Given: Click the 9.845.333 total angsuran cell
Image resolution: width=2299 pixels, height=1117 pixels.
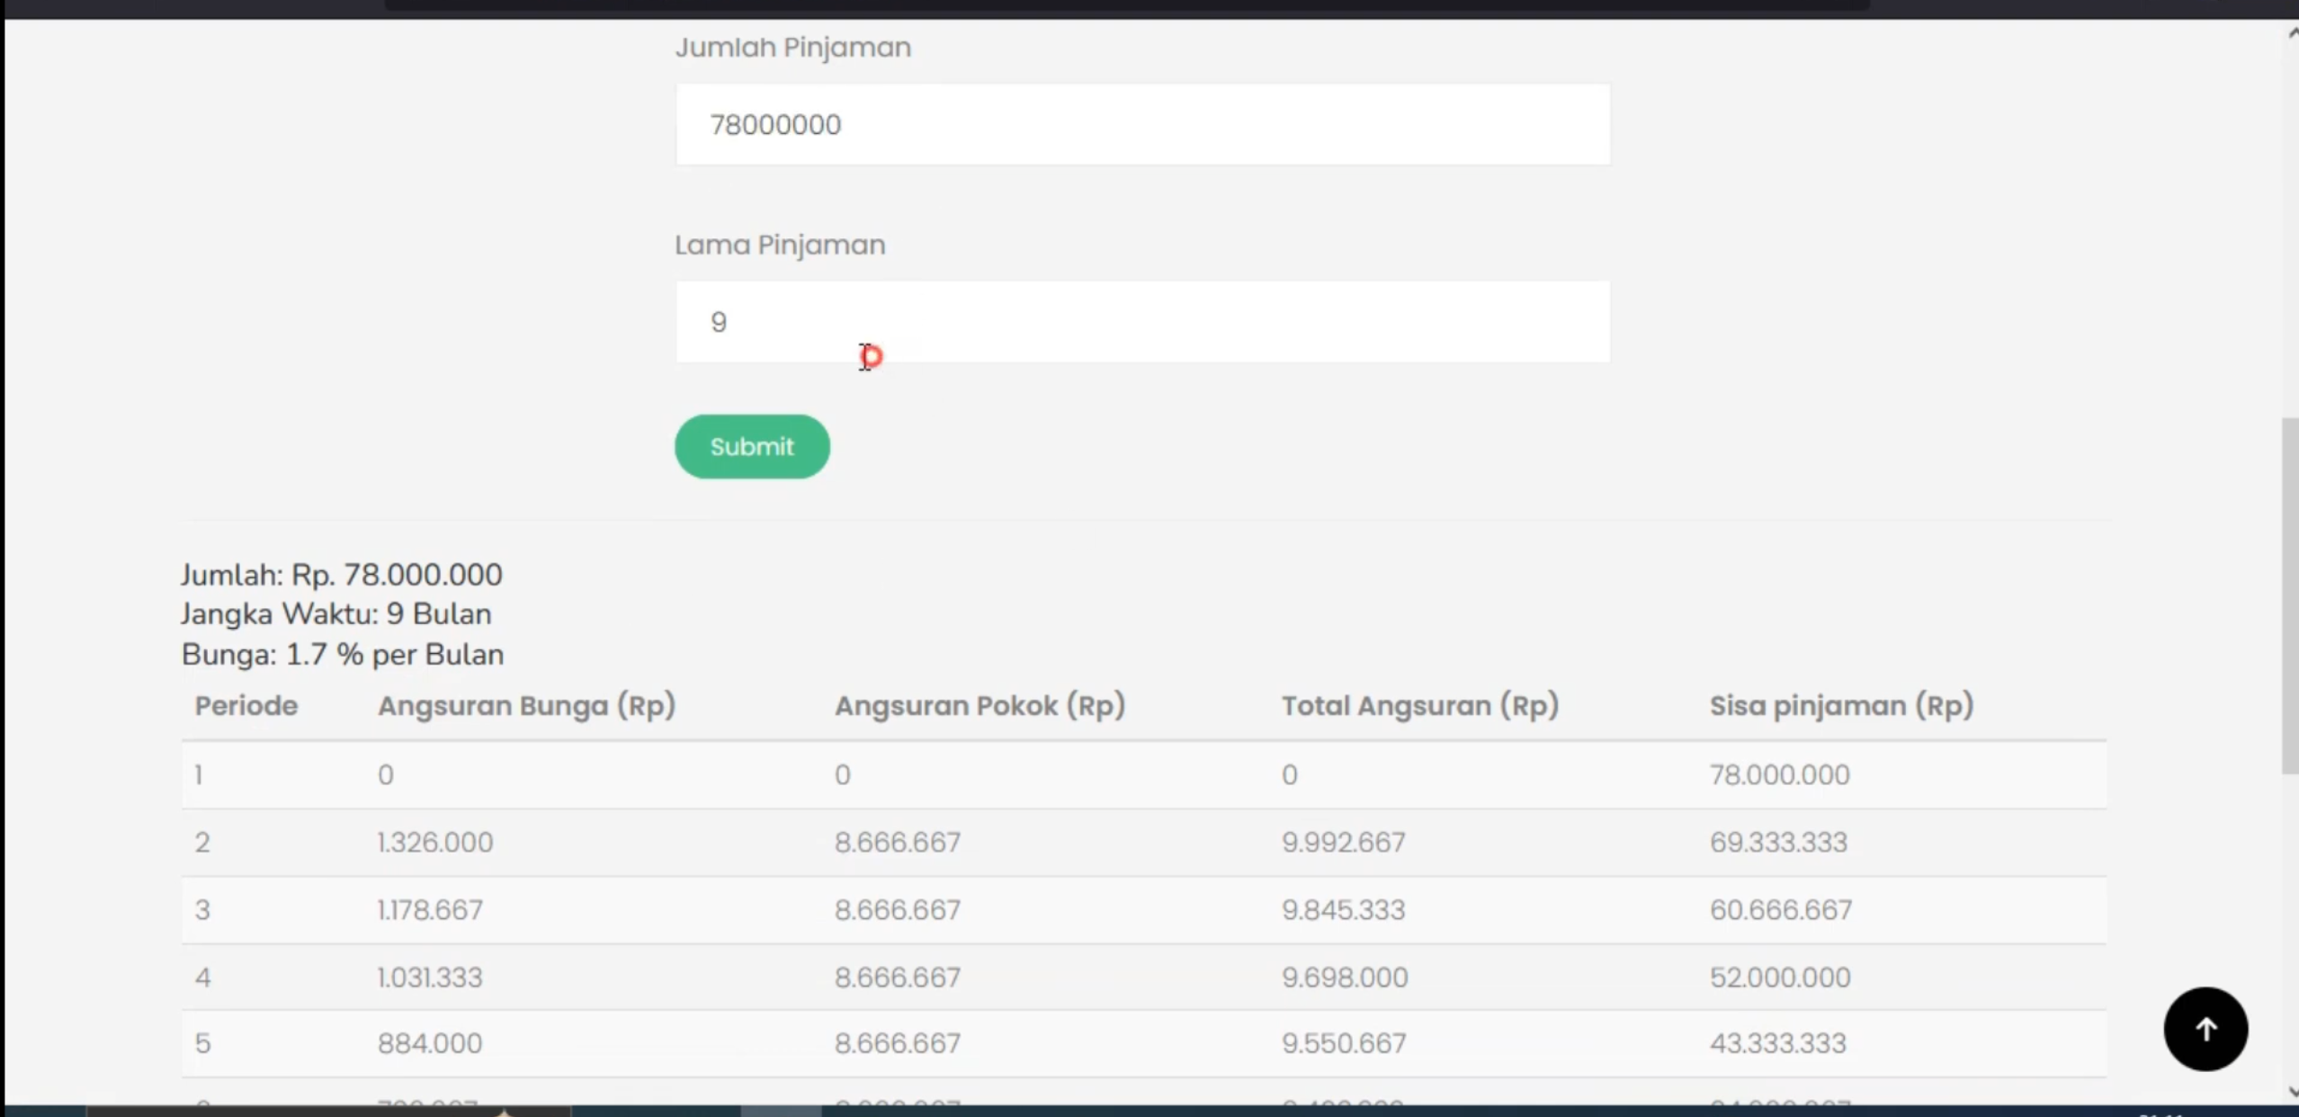Looking at the screenshot, I should 1343,909.
